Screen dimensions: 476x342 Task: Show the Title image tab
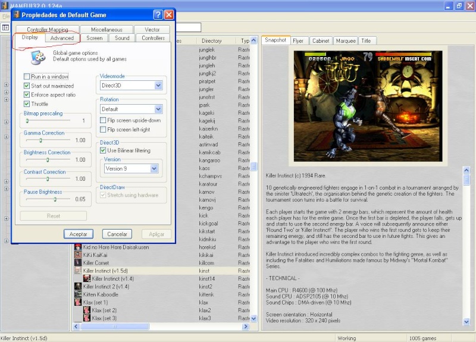366,40
